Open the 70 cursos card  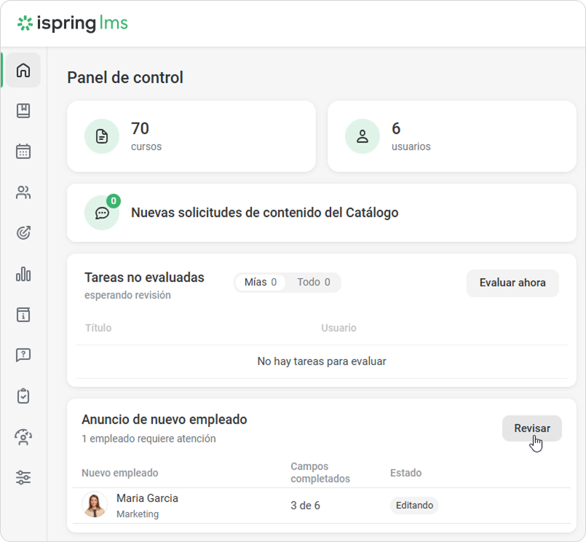(191, 136)
